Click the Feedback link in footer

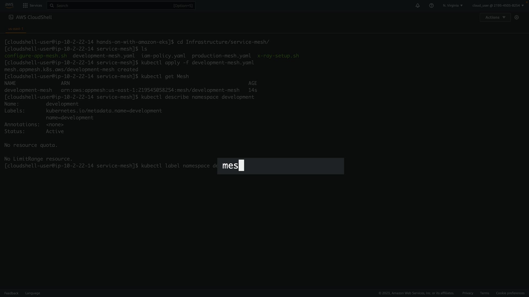pyautogui.click(x=11, y=293)
